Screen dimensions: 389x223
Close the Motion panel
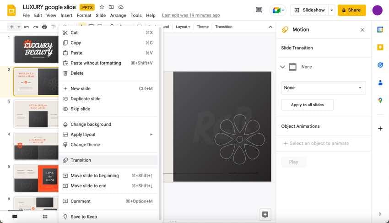click(x=362, y=30)
